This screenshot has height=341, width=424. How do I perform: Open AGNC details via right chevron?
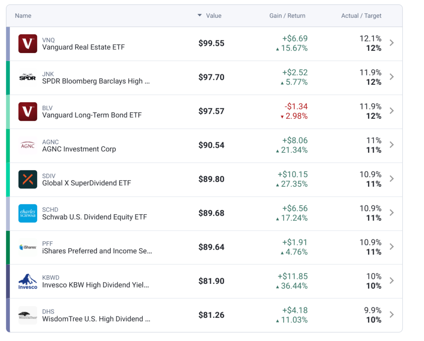(392, 144)
